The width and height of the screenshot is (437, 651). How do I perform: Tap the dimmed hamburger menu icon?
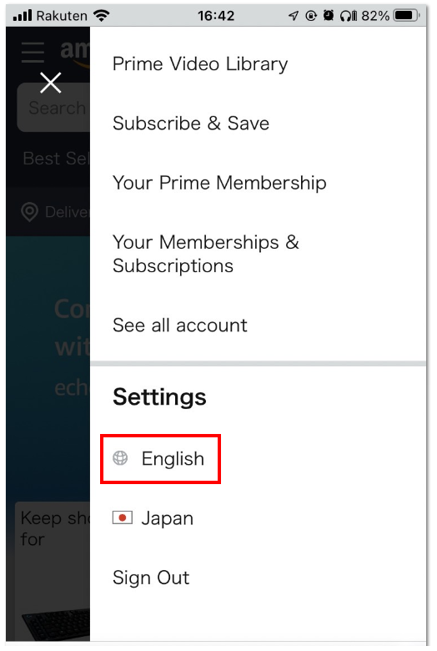click(x=33, y=53)
